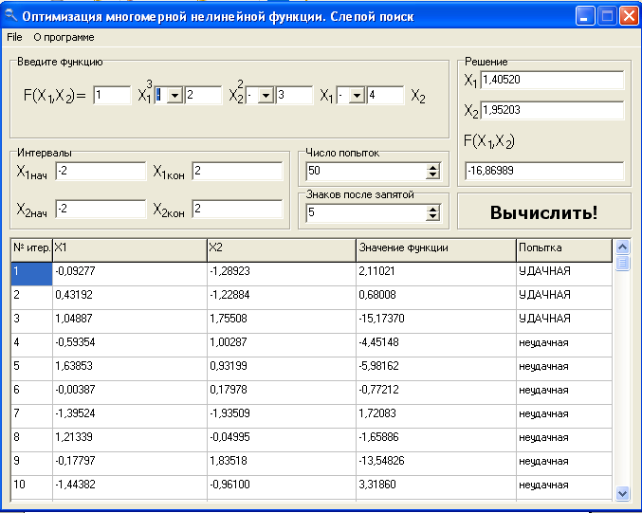Click the 'Значение функции' column header
The width and height of the screenshot is (642, 513).
434,248
